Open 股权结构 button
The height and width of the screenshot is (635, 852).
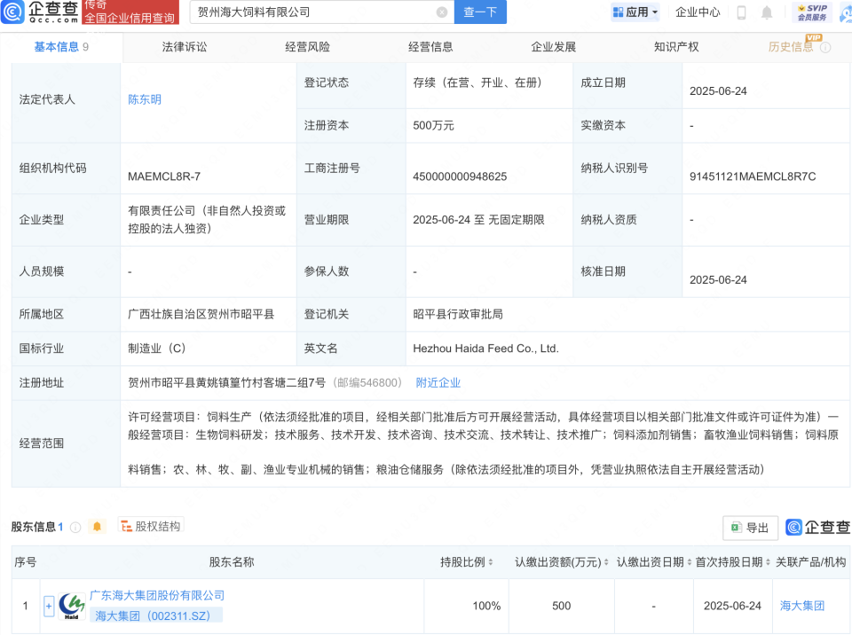click(x=151, y=526)
